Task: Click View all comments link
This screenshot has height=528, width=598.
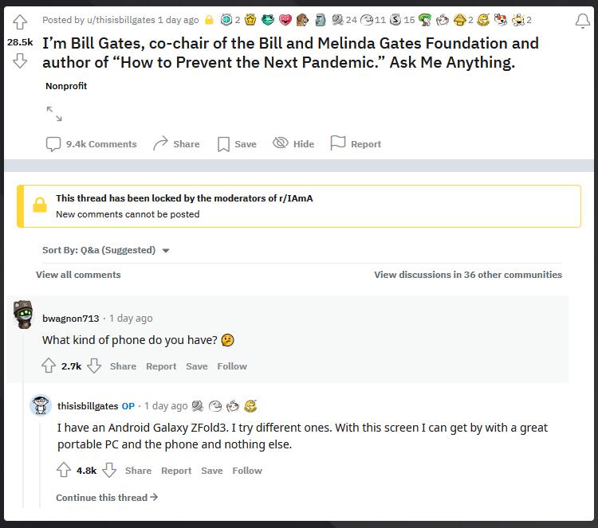Action: click(x=78, y=275)
